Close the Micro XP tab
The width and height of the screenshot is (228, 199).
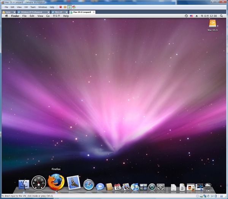point(66,12)
